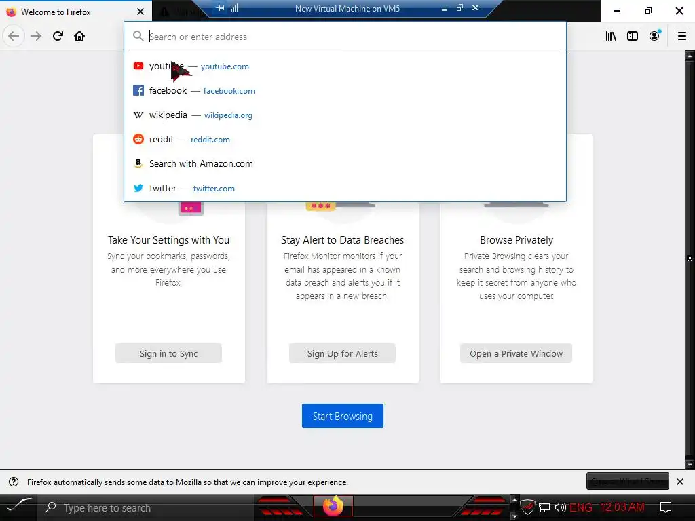
Task: Select the facebook.com suggestion
Action: point(345,90)
